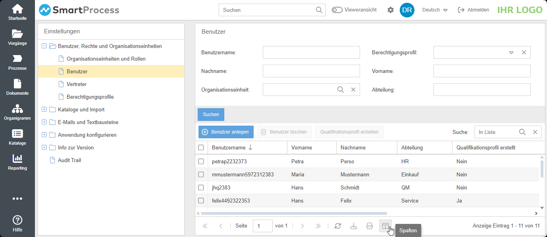Screen dimensions: 547x237
Task: Tick the select-all checkbox in table header
Action: [x=201, y=147]
